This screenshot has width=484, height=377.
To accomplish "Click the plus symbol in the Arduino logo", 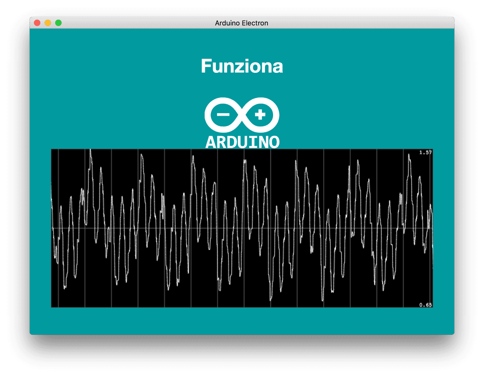I will 261,115.
